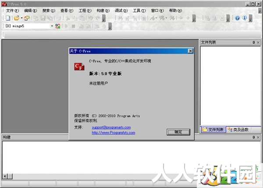Switch to the 文件列表 bottom tab
The image size is (263, 188).
point(213,129)
